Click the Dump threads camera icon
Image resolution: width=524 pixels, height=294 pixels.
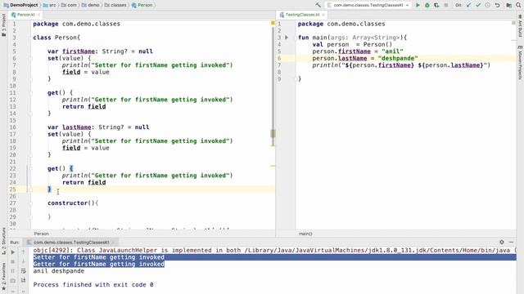(x=13, y=280)
